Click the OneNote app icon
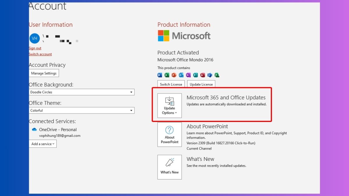Screen dimensions: 349x196 [188, 75]
